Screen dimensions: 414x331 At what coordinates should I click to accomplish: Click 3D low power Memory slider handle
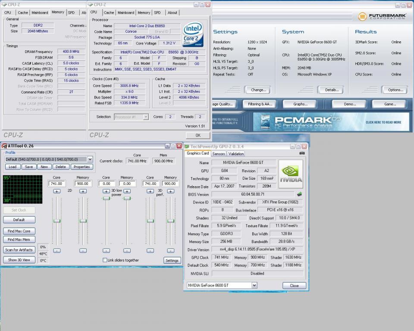point(127,198)
